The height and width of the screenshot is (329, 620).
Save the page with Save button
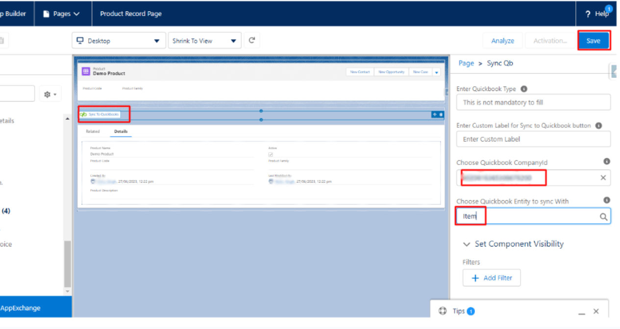[x=594, y=41]
